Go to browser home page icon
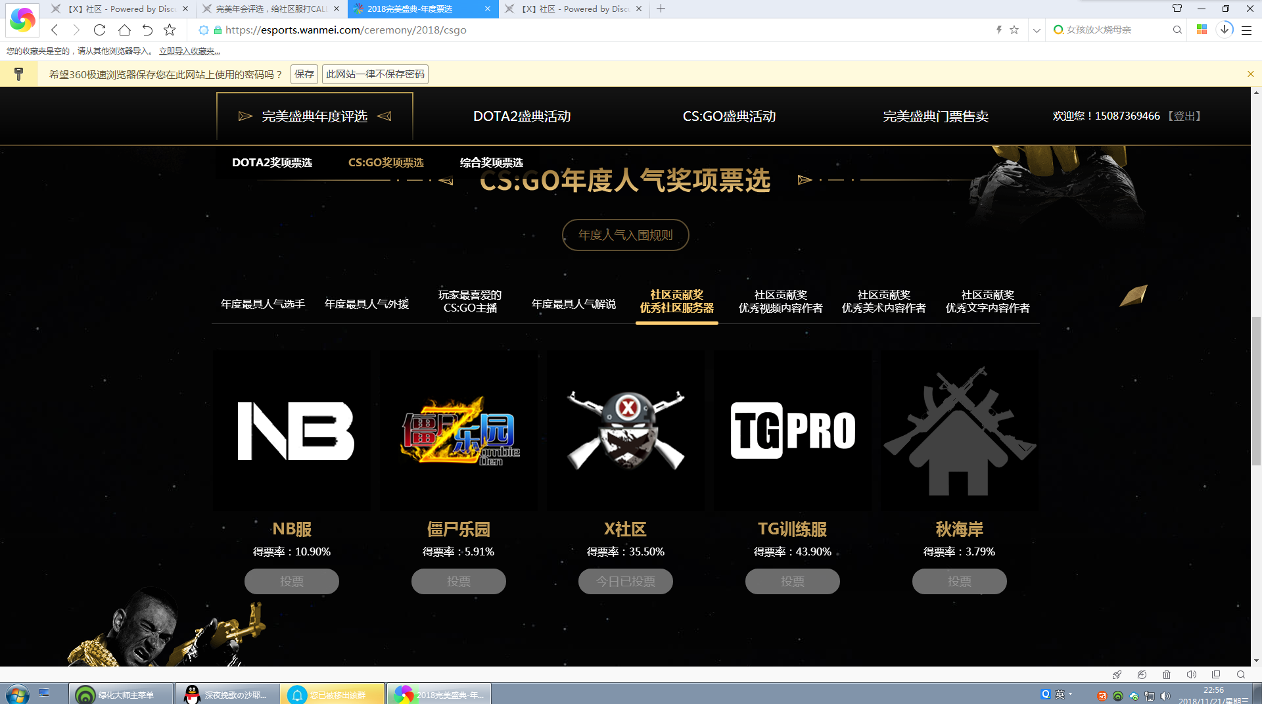 click(x=124, y=30)
